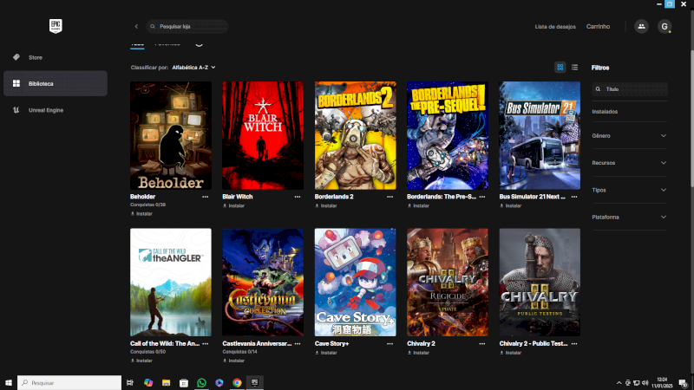
Task: Open three-dot menu for Borderlands: The Pre-Sequel
Action: (x=482, y=197)
